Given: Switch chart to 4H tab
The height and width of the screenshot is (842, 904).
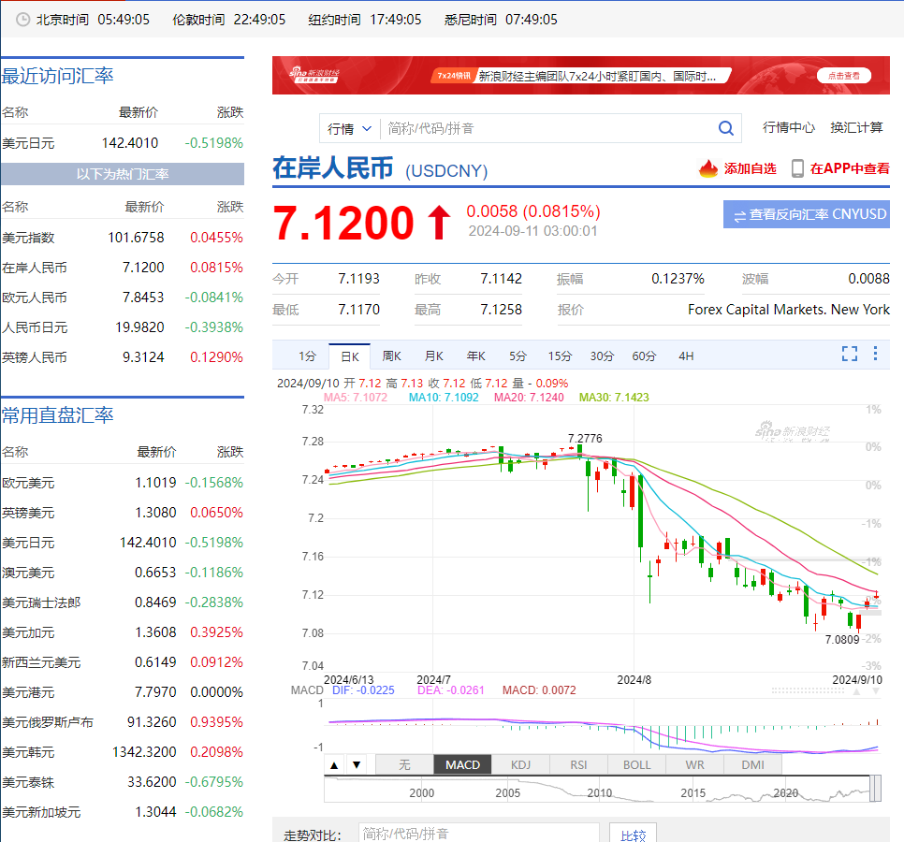Looking at the screenshot, I should (x=686, y=356).
